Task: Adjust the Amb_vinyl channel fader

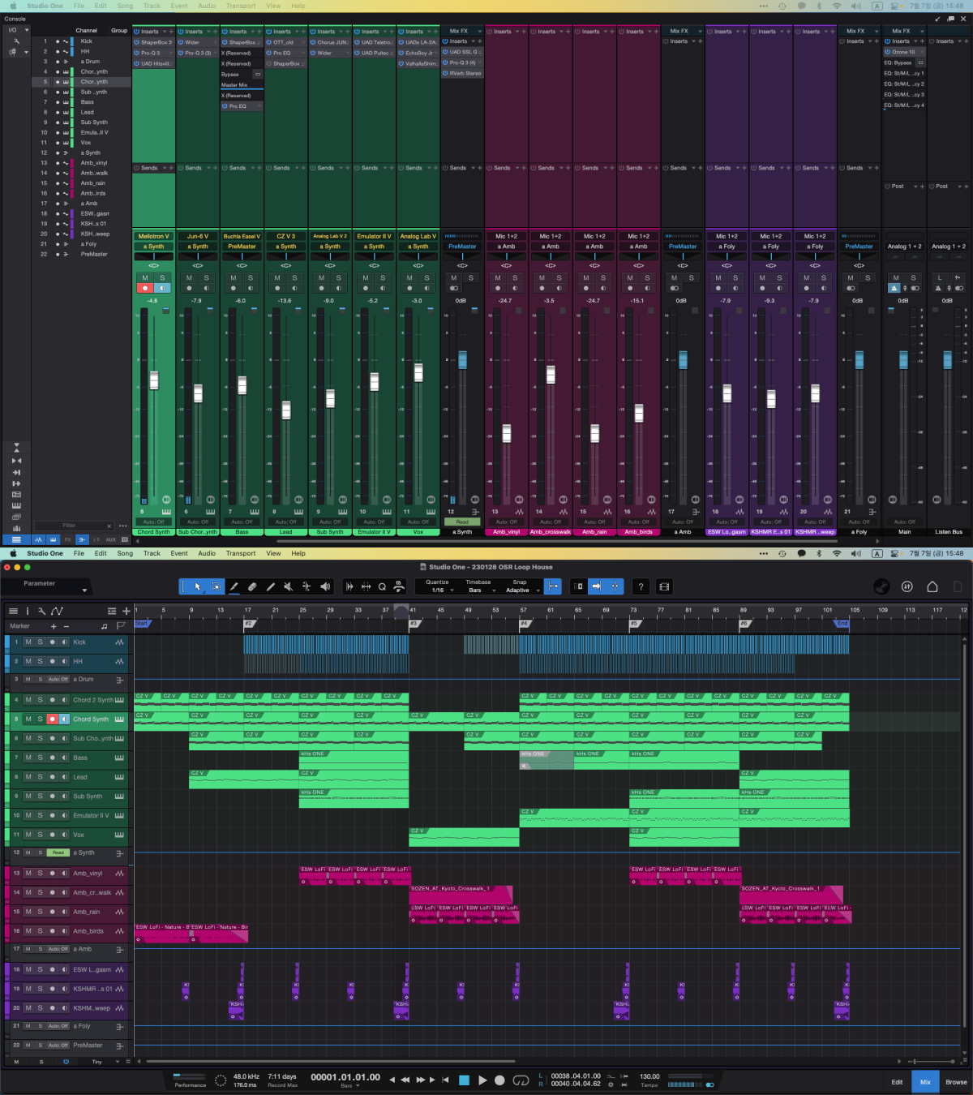Action: pos(507,433)
